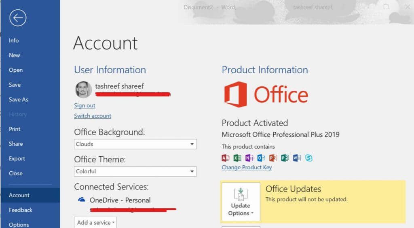Go to the Print page
This screenshot has height=228, width=414.
point(15,129)
